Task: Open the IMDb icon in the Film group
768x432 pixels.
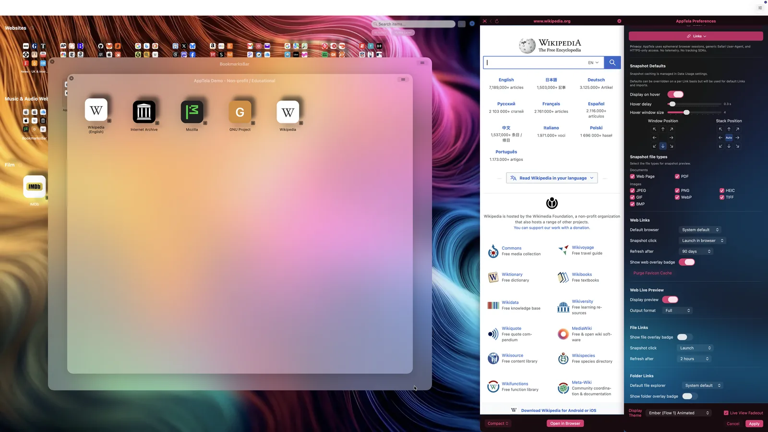Action: 35,187
